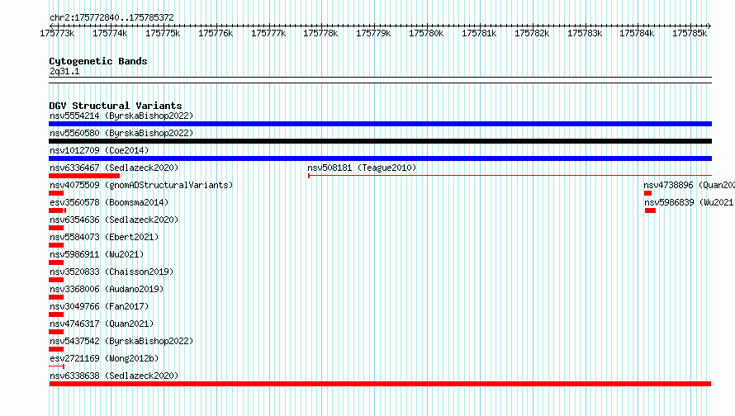Click the blue bar for nsv1012709

coord(380,158)
